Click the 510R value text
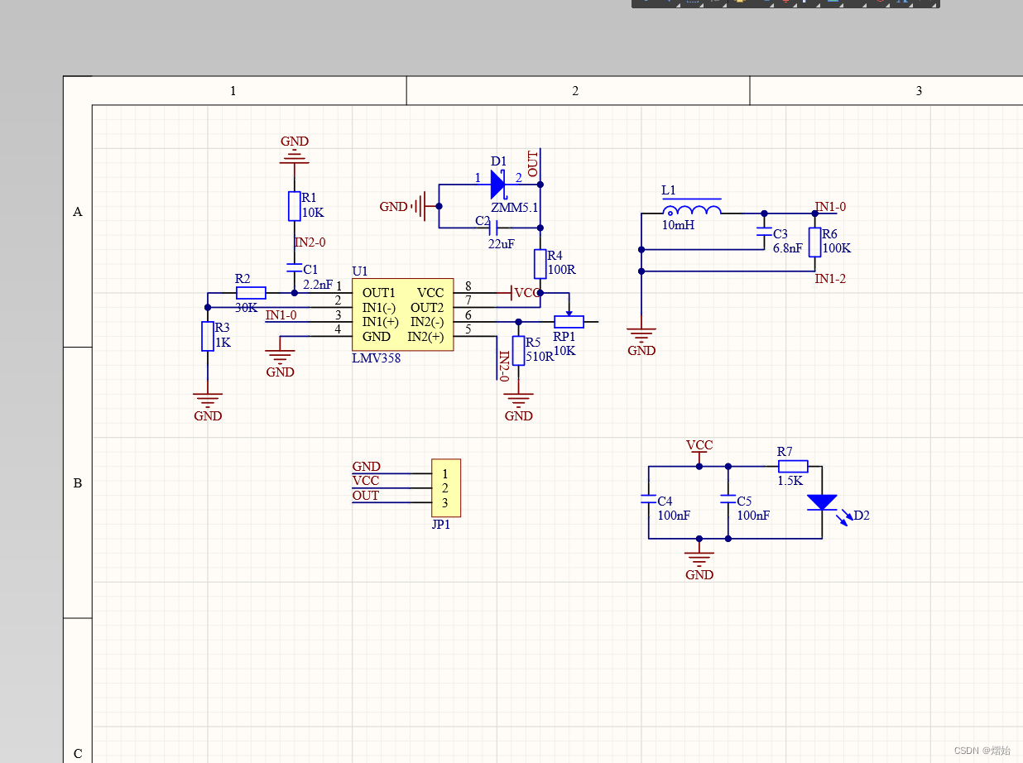This screenshot has width=1023, height=763. [x=540, y=357]
